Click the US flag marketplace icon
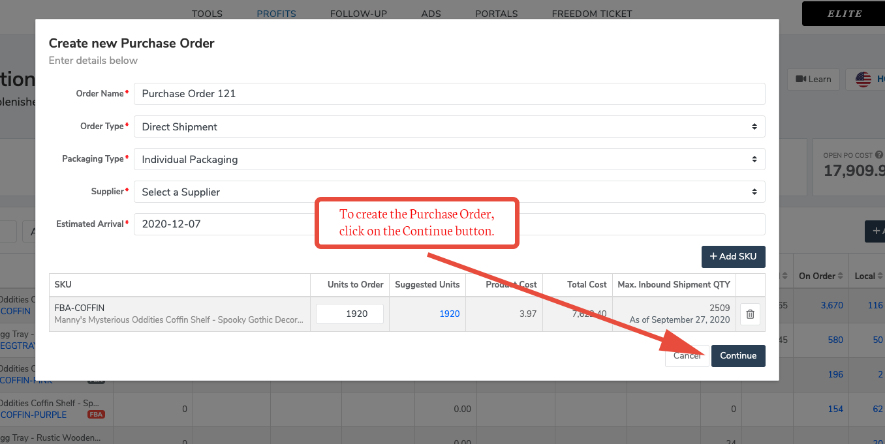Viewport: 885px width, 444px height. [x=863, y=80]
